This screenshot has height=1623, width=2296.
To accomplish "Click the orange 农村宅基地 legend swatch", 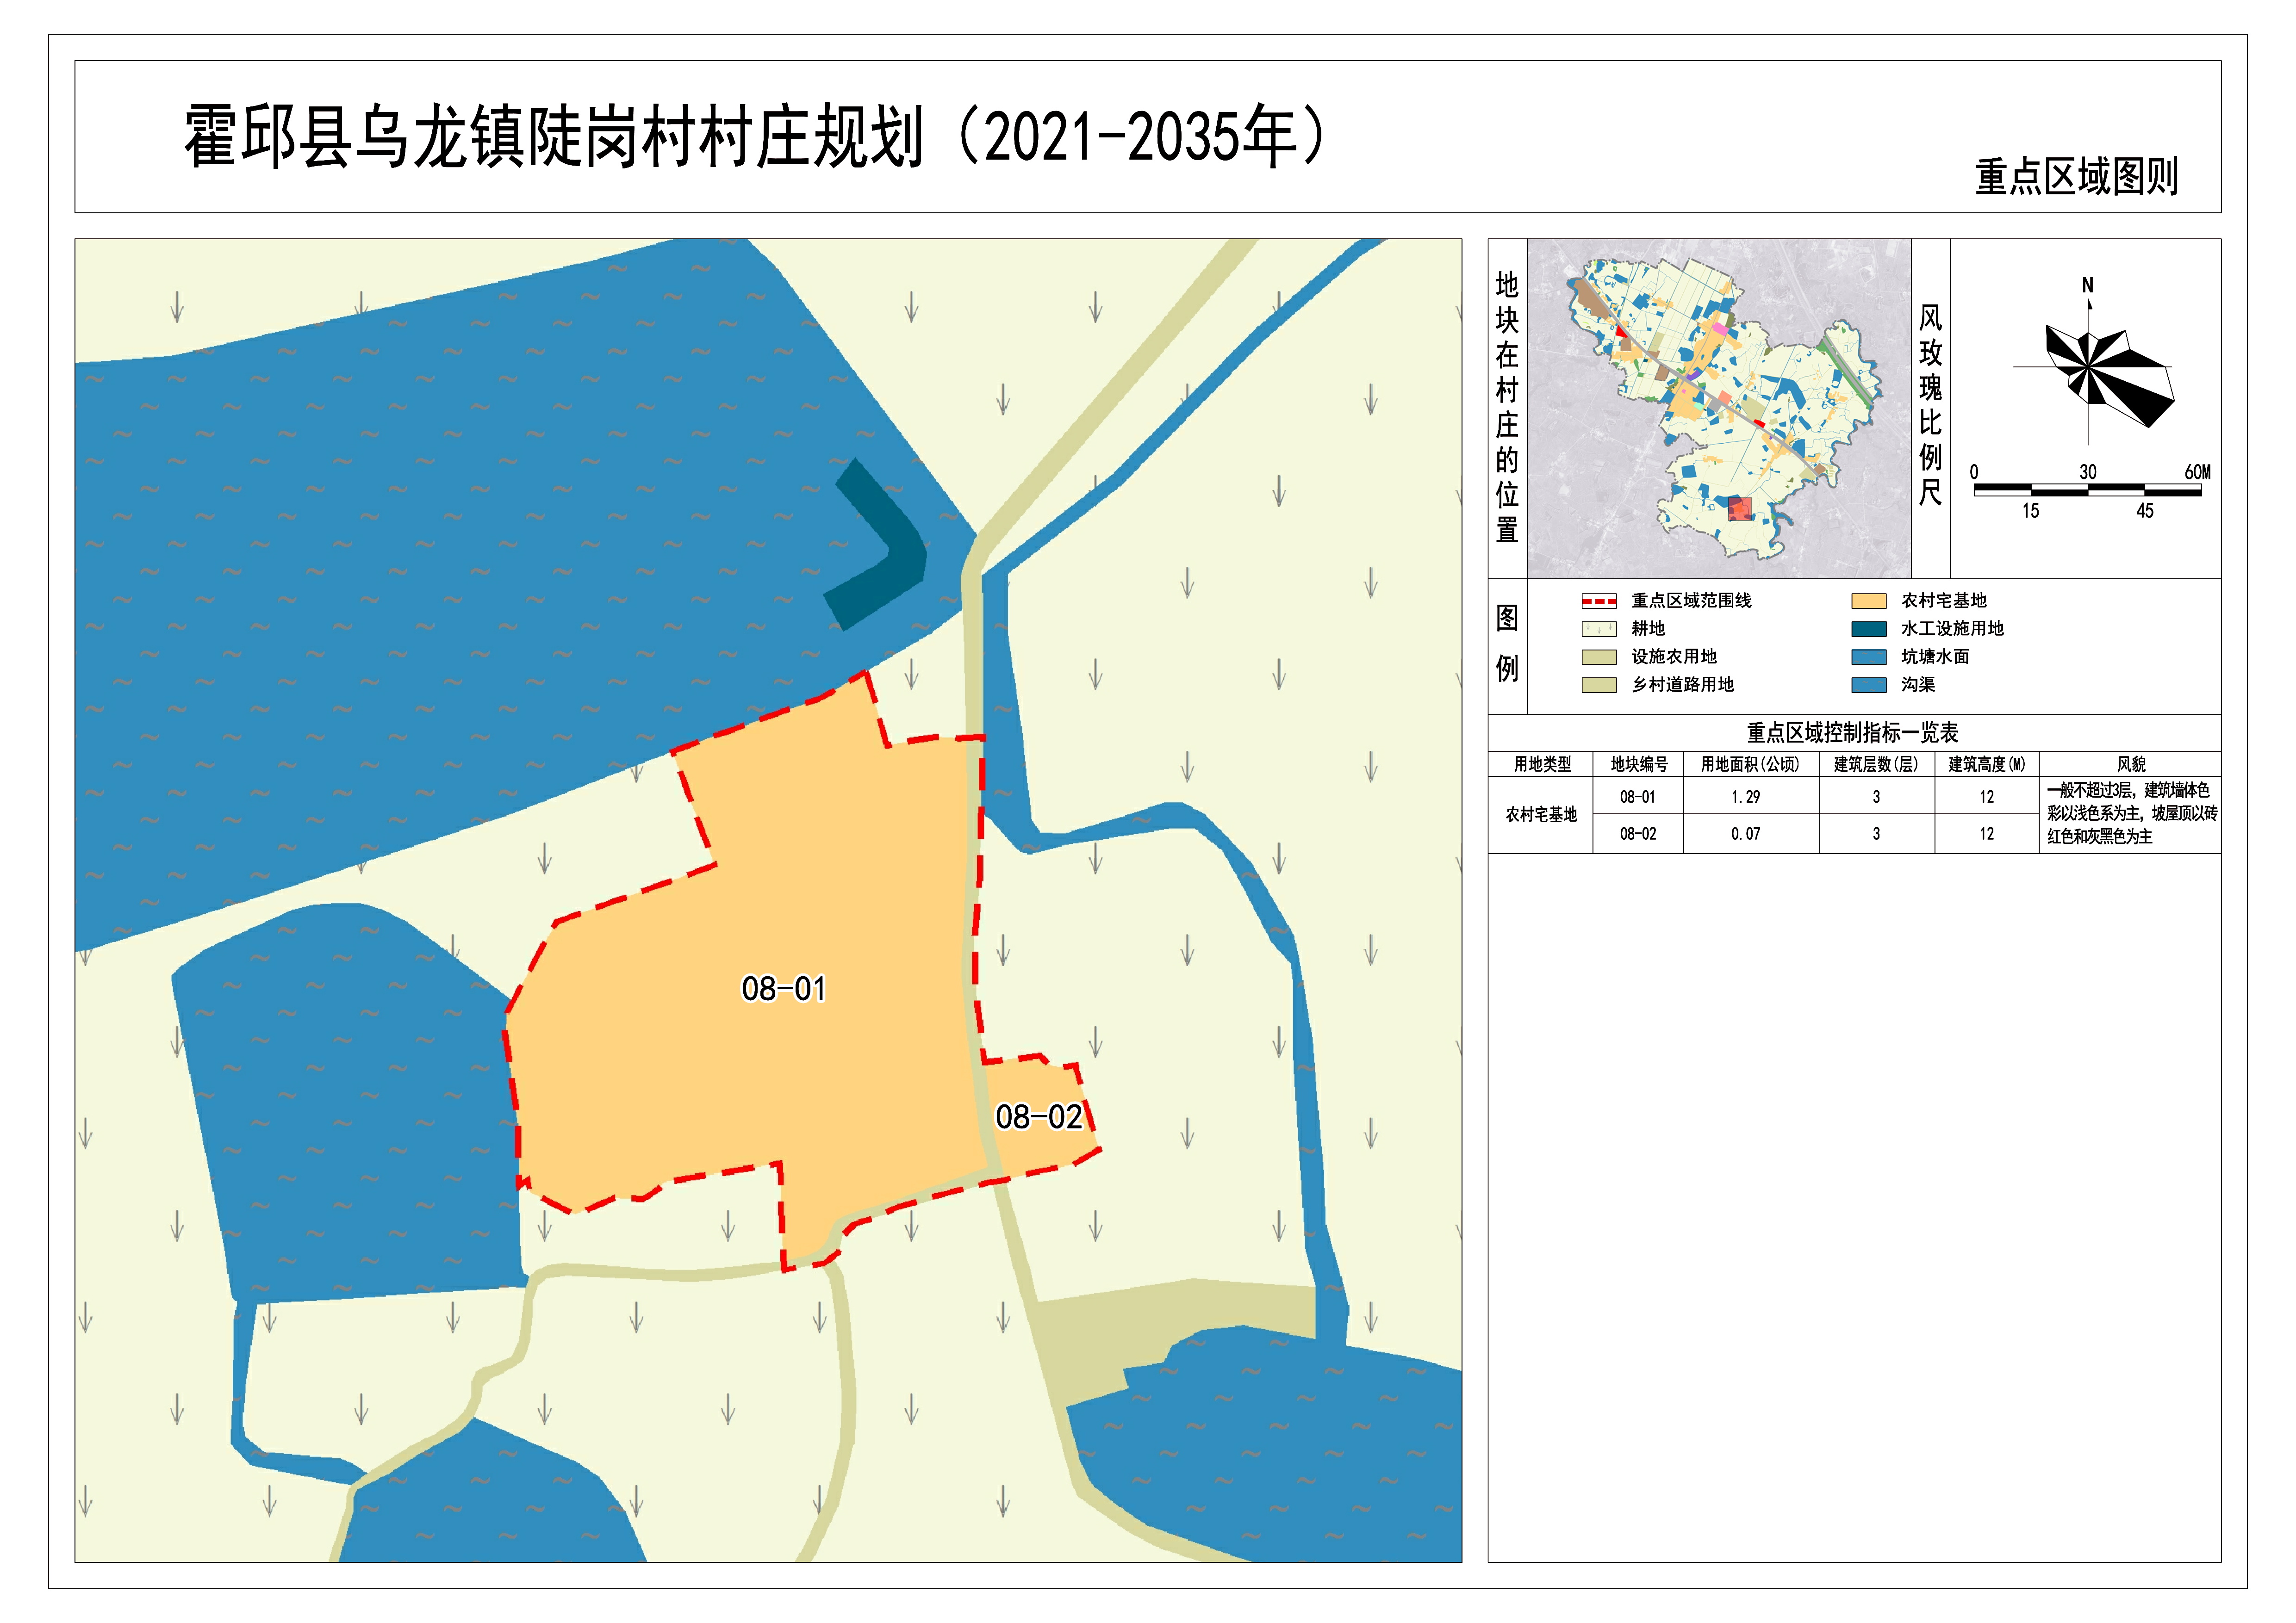I will [x=1868, y=601].
